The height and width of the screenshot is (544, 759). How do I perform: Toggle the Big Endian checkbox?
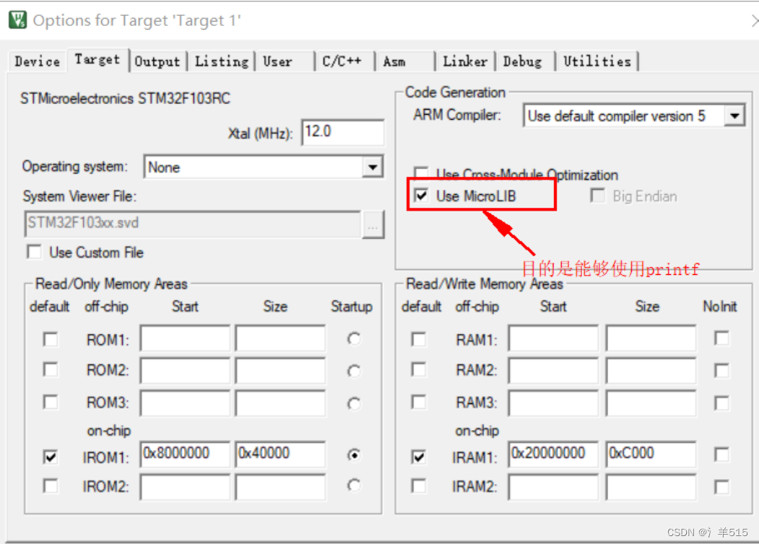[598, 196]
